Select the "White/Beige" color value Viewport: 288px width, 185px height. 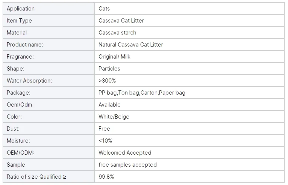114,117
